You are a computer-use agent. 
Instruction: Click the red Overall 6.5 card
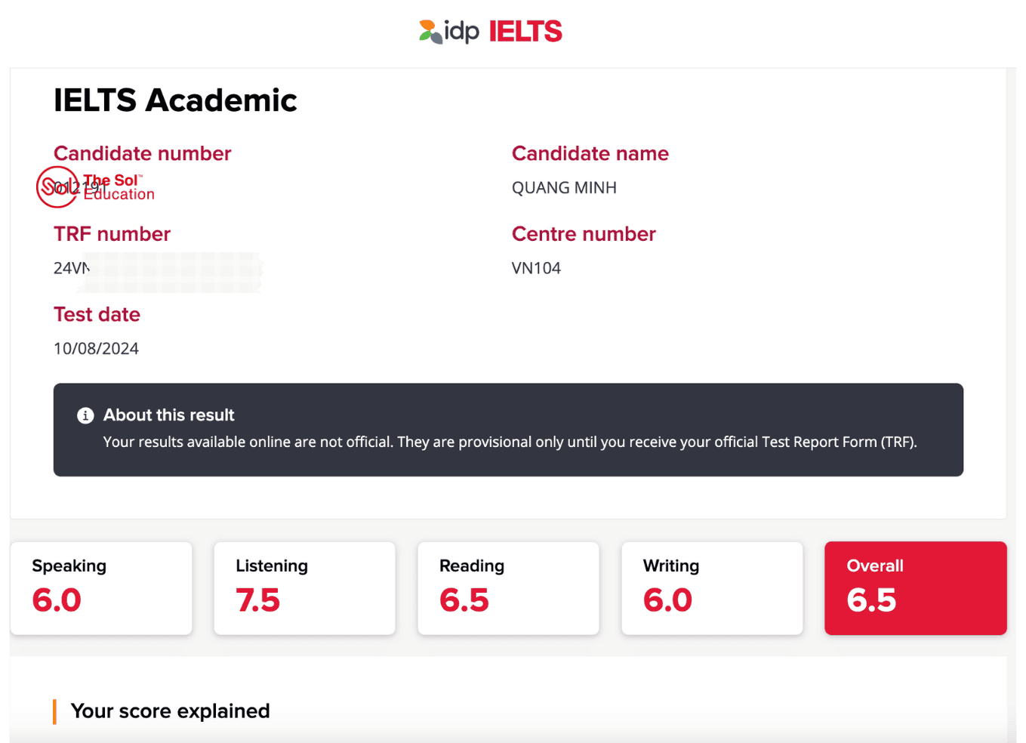coord(915,588)
